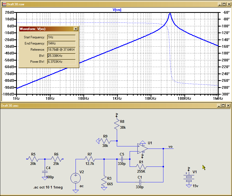Click the End Frequency field showing 1MHz
Viewport: 232px width, 196px height.
(61, 43)
